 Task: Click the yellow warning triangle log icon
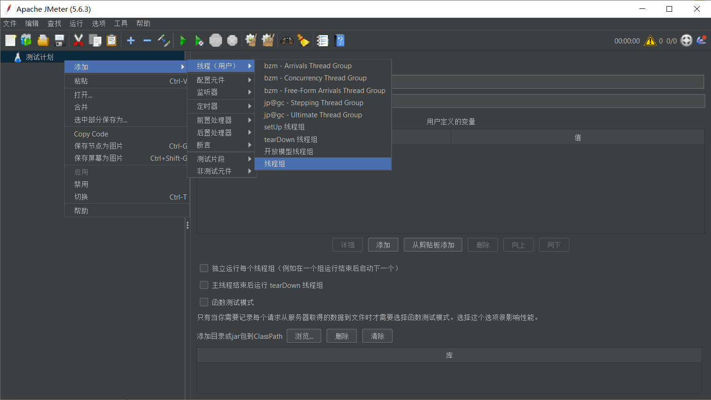[650, 41]
